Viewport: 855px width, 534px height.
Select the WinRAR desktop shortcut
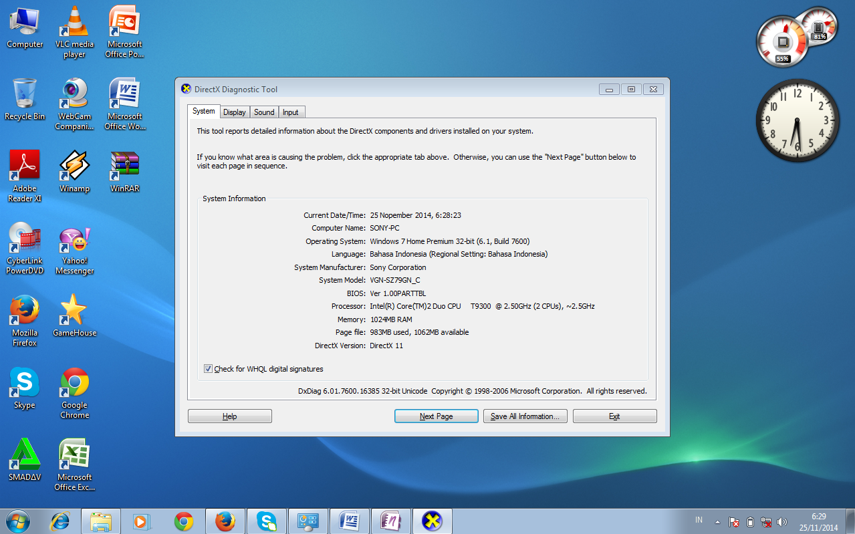tap(124, 172)
